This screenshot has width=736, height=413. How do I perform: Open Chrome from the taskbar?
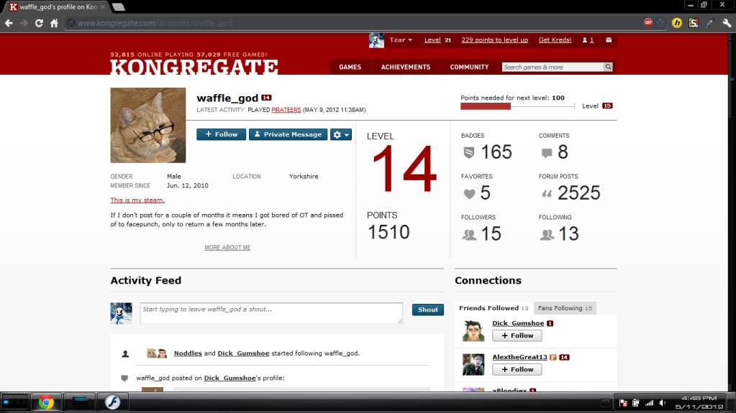(46, 402)
